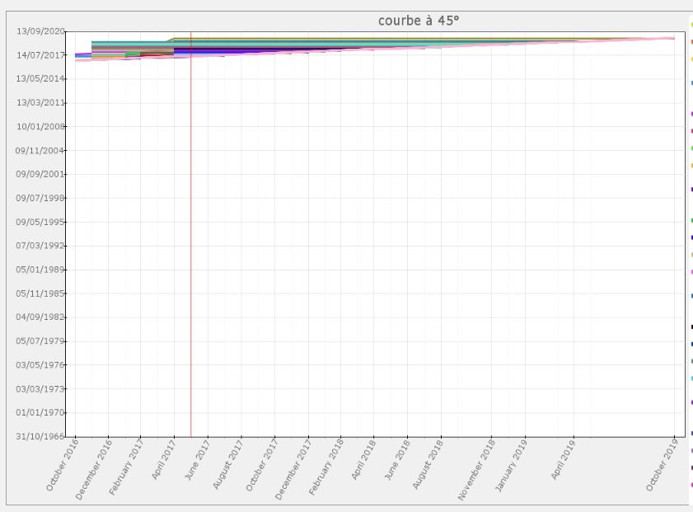The image size is (693, 512).
Task: Click the August 2018 x-axis label
Action: 428,464
